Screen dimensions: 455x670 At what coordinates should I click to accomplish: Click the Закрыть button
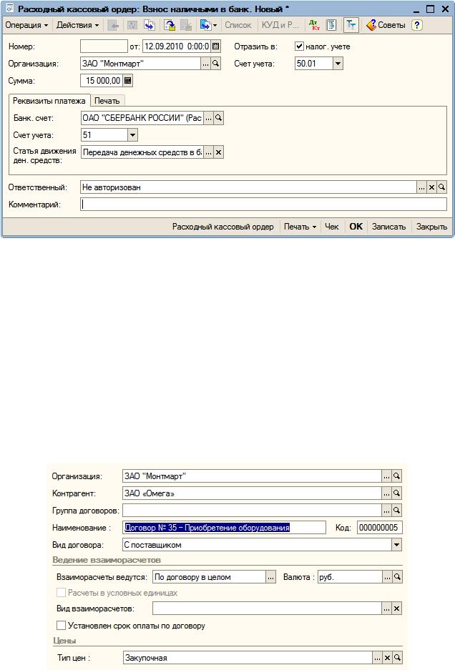(431, 227)
